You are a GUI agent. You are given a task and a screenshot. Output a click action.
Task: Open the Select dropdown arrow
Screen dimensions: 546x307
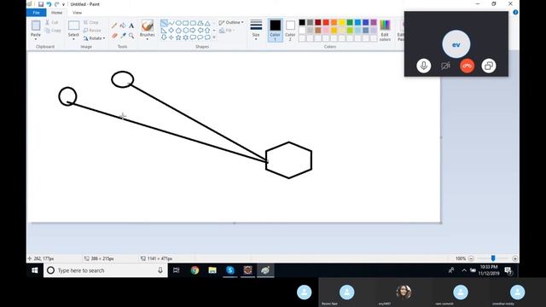click(73, 38)
